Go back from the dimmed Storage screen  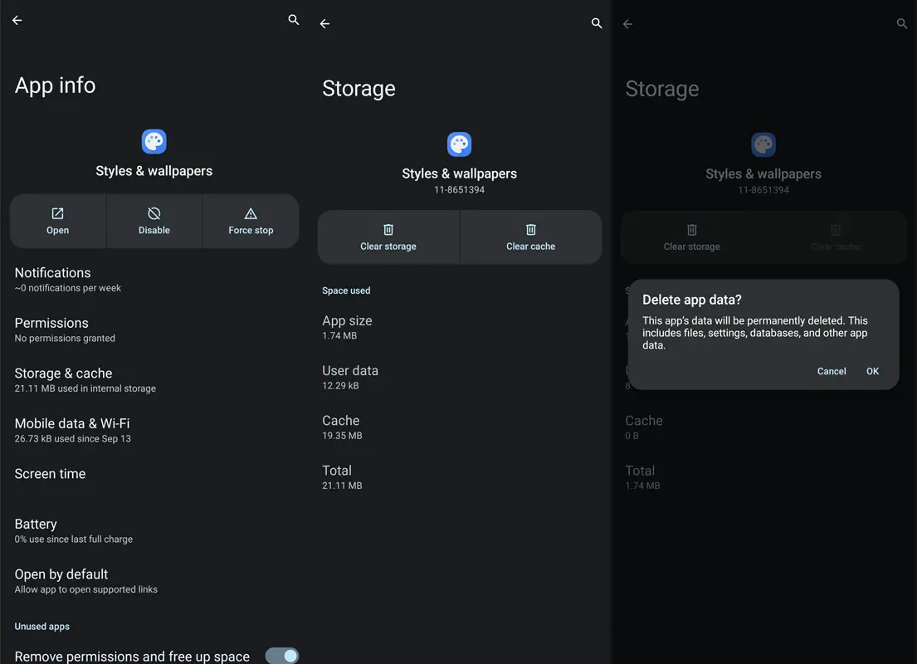tap(627, 24)
